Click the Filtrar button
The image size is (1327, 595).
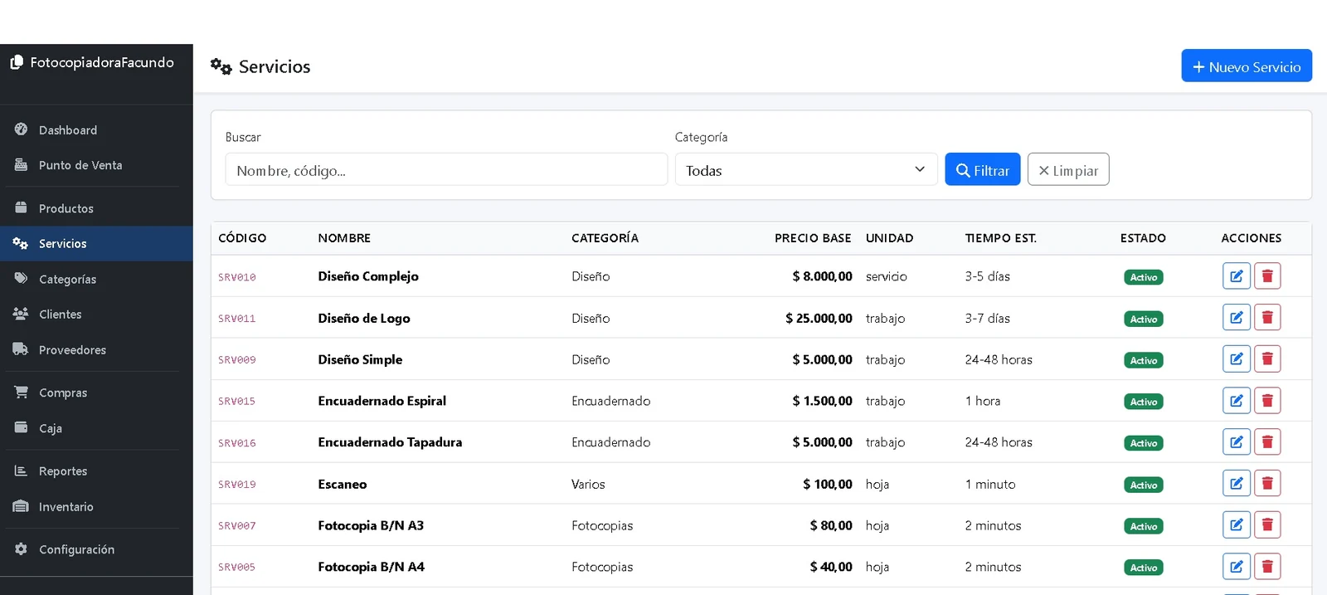[983, 169]
